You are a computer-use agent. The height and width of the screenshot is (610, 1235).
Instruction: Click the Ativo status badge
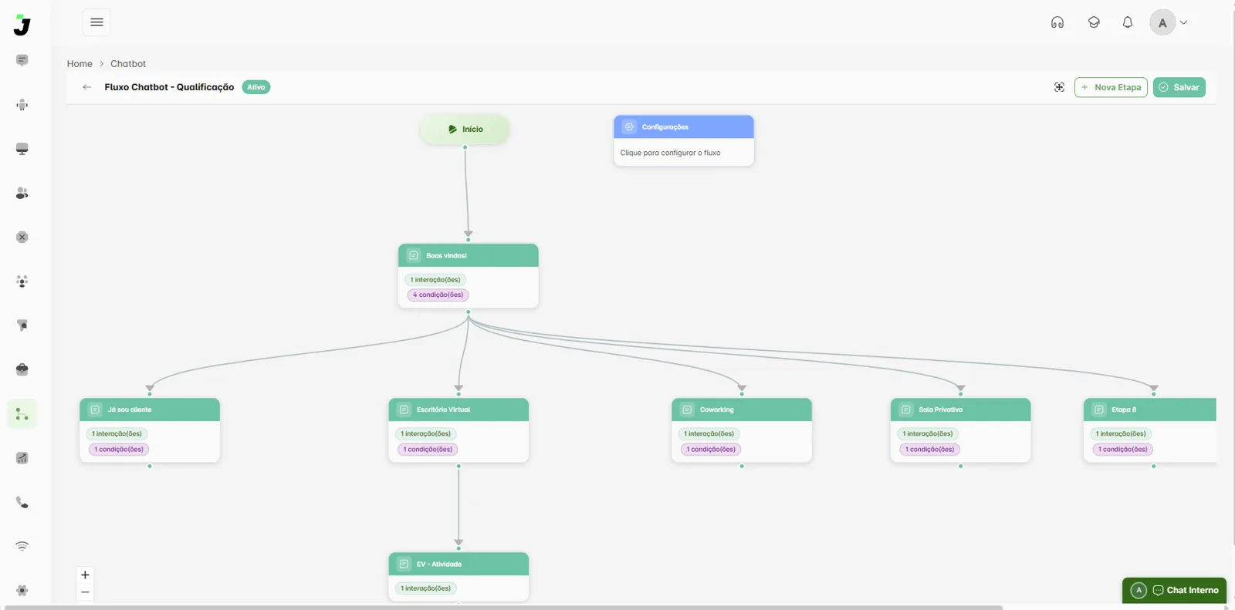click(x=256, y=87)
